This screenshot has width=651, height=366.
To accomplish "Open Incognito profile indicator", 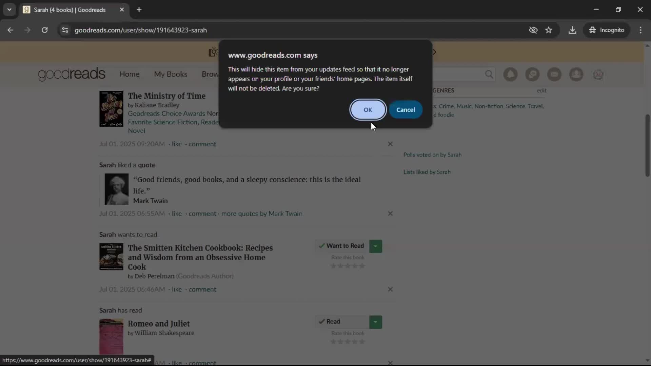I will click(x=606, y=30).
